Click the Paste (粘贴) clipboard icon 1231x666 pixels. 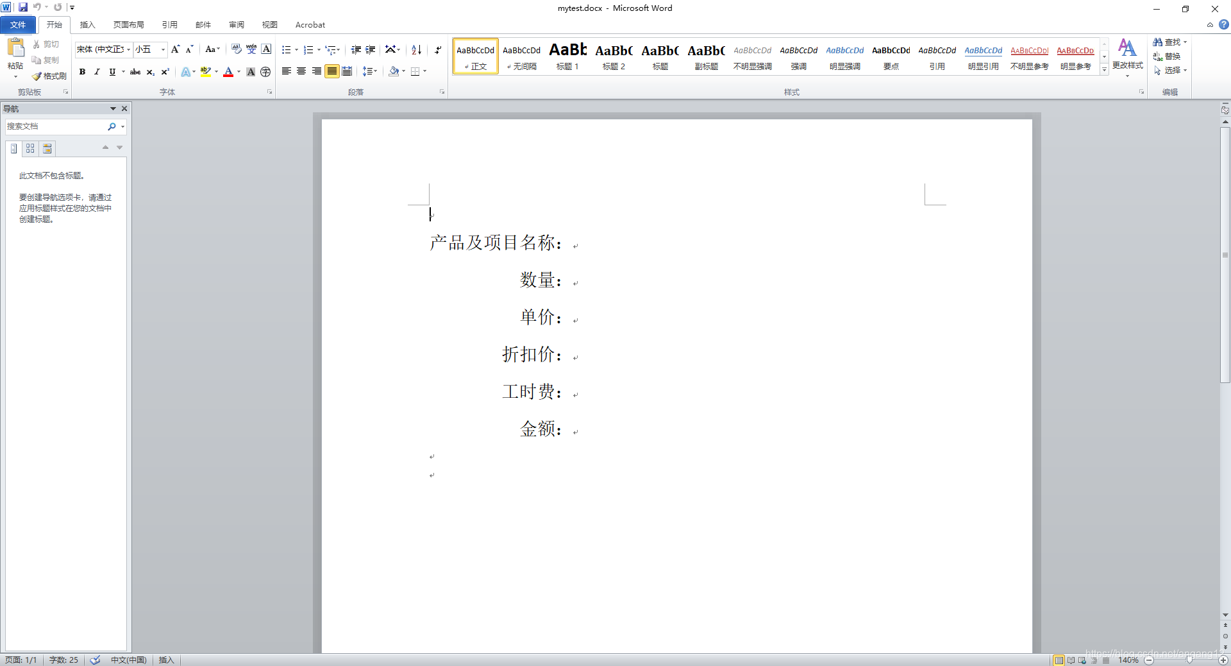[x=15, y=48]
